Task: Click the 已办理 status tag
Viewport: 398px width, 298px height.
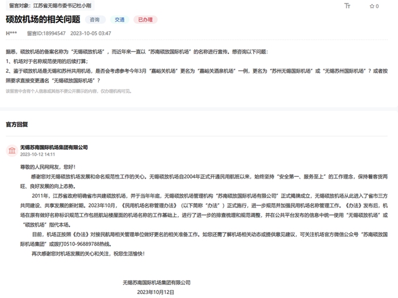Action: coord(145,19)
